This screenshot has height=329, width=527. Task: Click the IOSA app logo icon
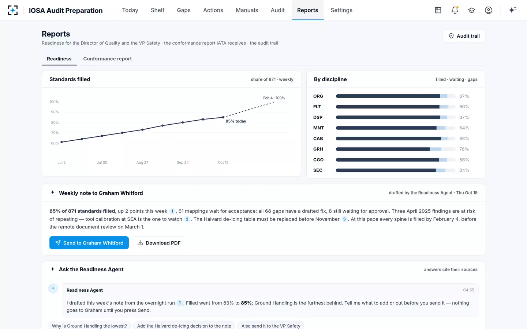pos(13,10)
